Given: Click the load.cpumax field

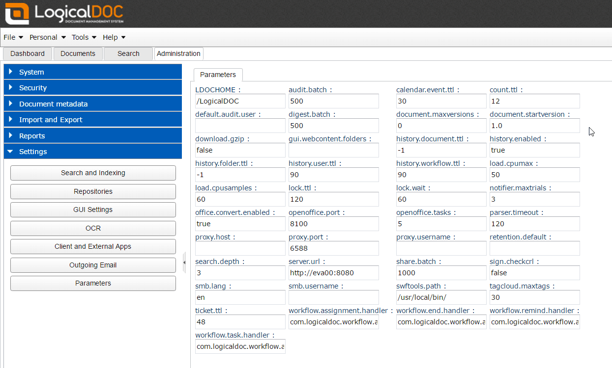Looking at the screenshot, I should pyautogui.click(x=535, y=175).
